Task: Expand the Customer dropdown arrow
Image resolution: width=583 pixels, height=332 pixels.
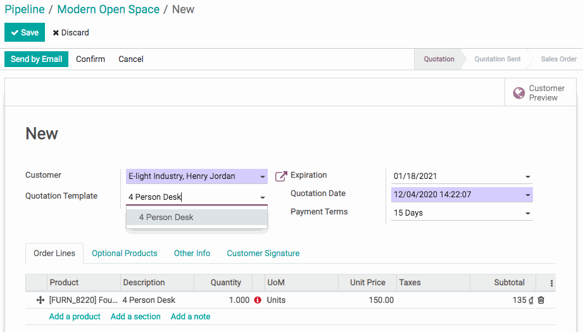Action: point(263,177)
